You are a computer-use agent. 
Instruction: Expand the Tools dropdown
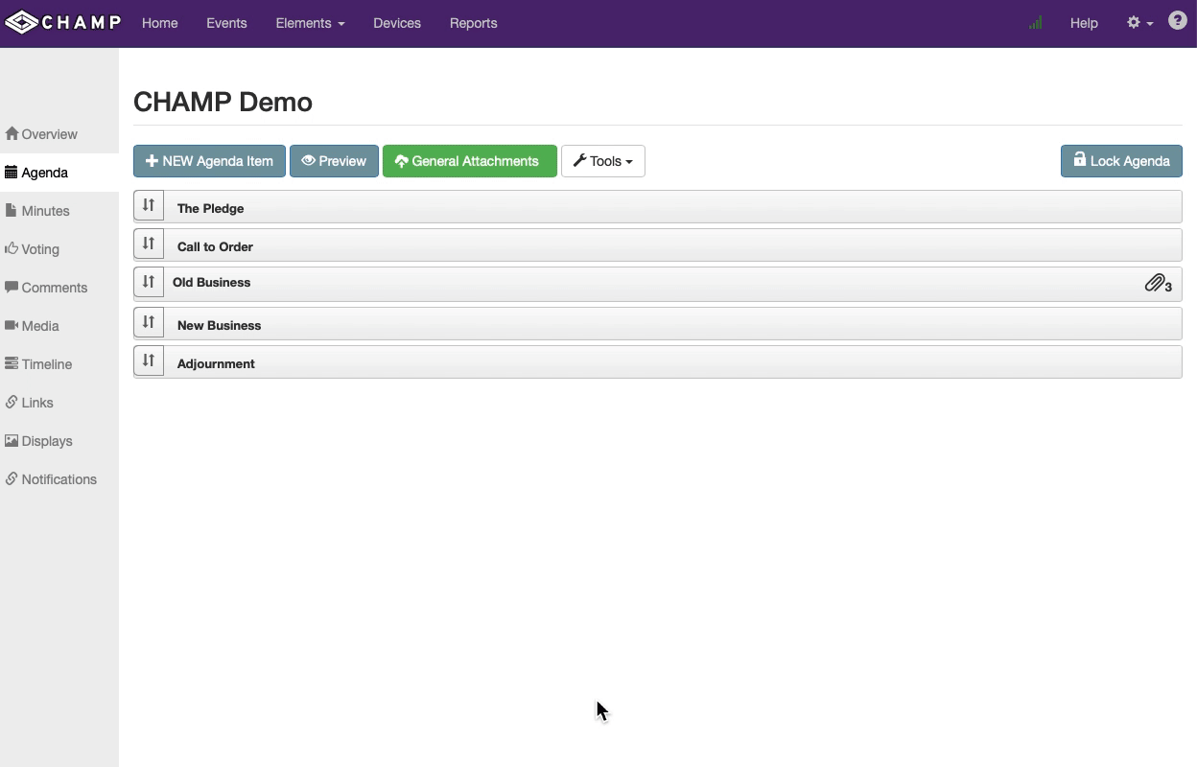click(x=602, y=161)
